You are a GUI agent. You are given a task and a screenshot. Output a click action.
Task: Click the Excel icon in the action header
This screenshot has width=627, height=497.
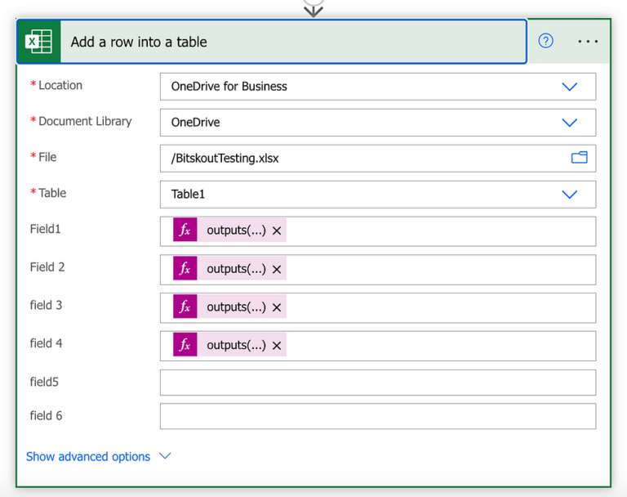click(x=39, y=42)
